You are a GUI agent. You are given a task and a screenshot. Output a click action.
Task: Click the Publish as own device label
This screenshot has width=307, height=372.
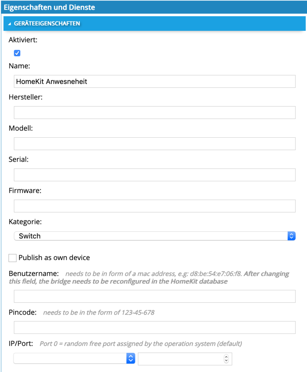(x=54, y=258)
